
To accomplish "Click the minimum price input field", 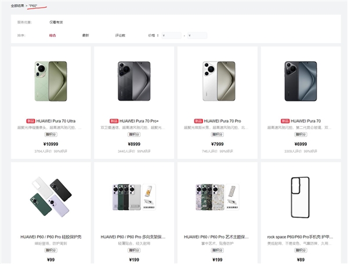I will click(171, 35).
